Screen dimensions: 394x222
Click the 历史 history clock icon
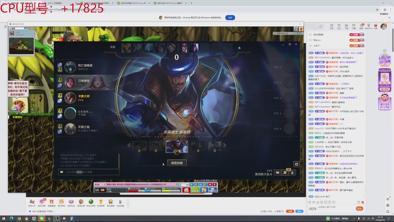point(331,27)
